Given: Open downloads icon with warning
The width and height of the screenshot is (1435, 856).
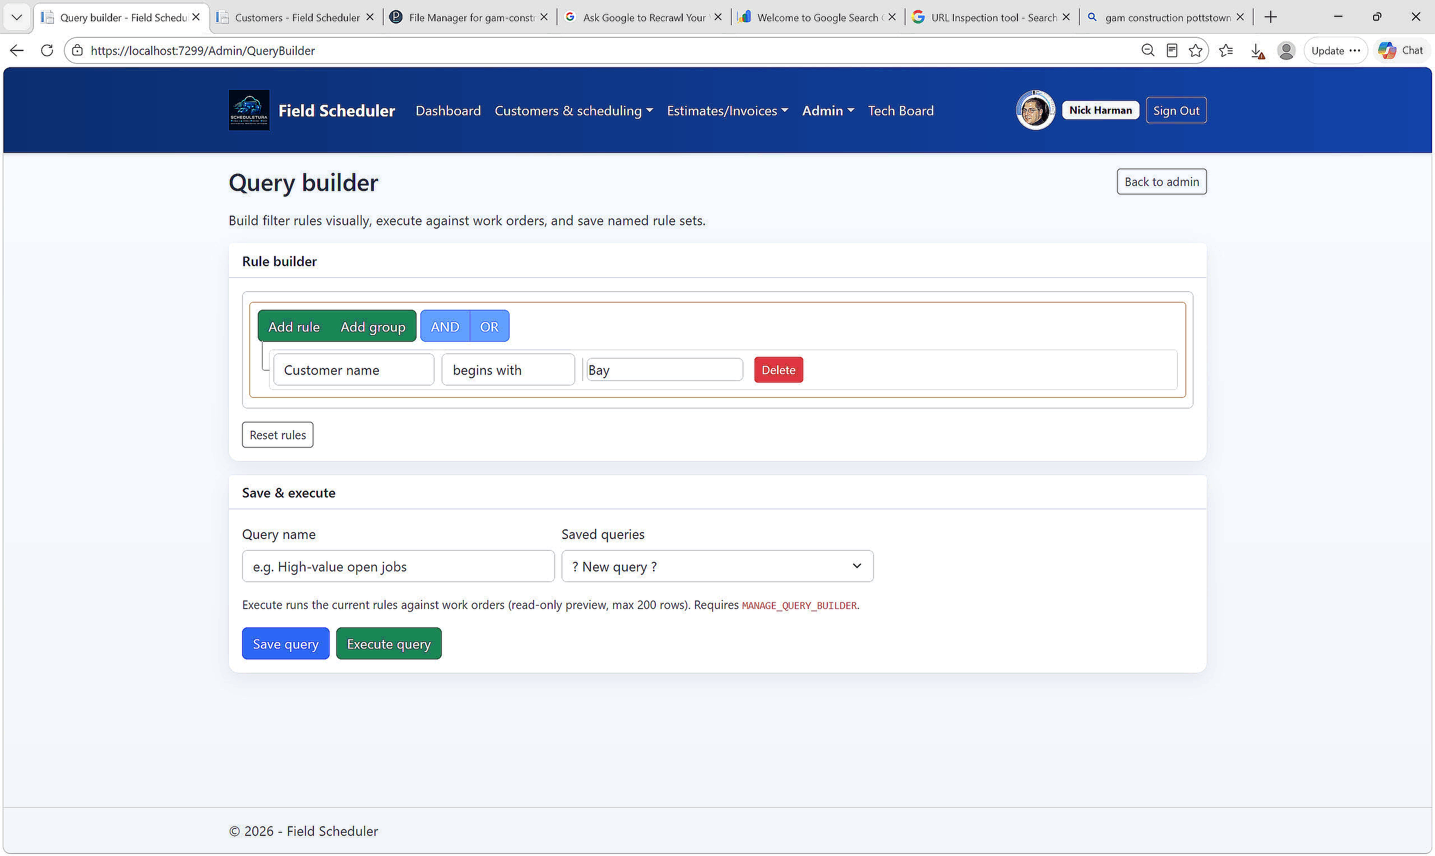Looking at the screenshot, I should click(x=1257, y=51).
